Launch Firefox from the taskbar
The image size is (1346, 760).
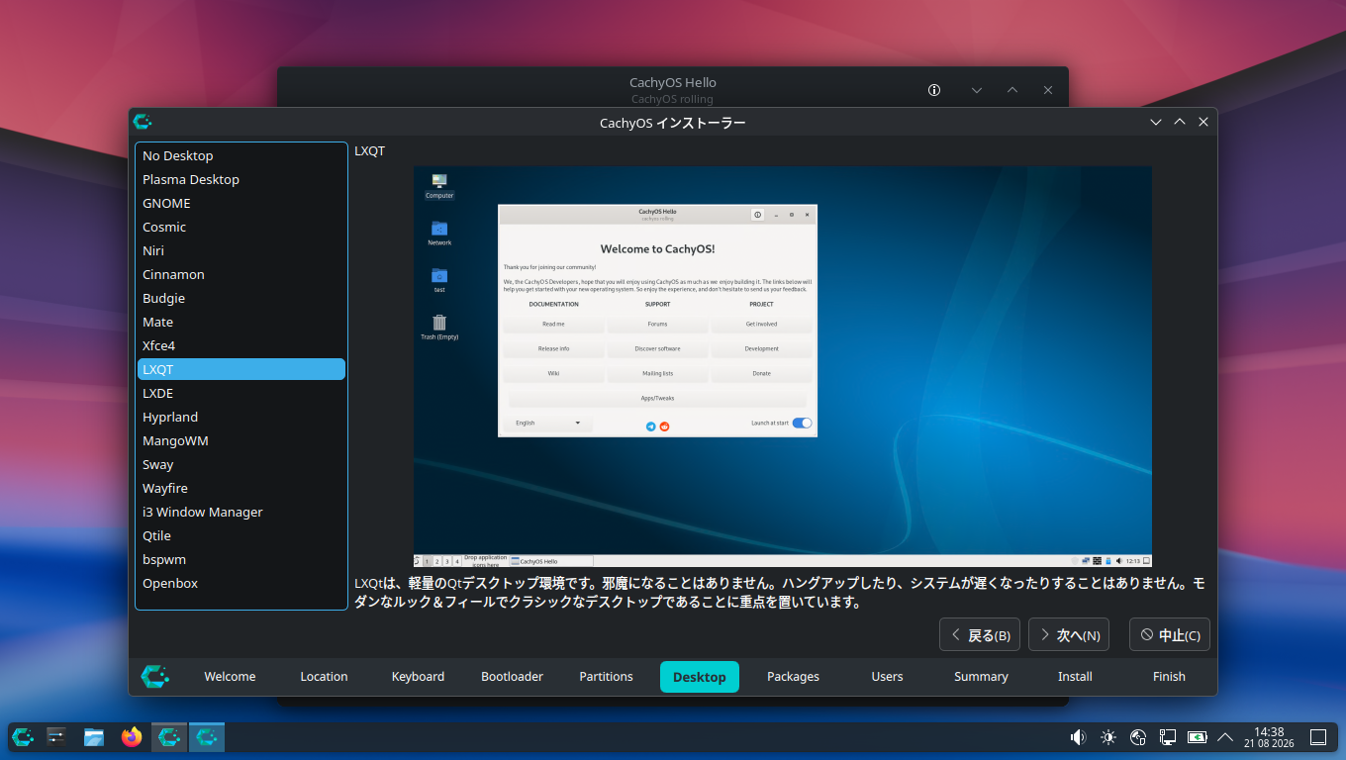(132, 736)
